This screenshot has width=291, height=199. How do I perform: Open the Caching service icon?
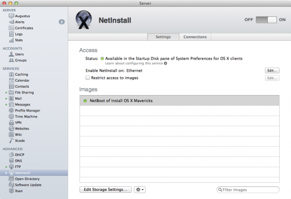11,74
